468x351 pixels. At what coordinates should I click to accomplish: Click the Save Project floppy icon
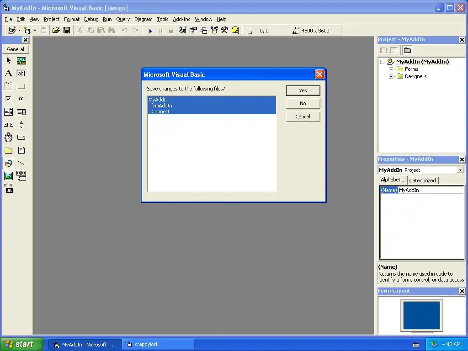point(67,30)
